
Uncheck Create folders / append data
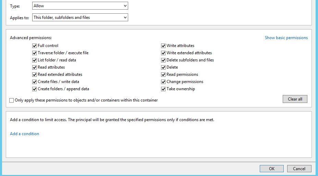pyautogui.click(x=35, y=89)
